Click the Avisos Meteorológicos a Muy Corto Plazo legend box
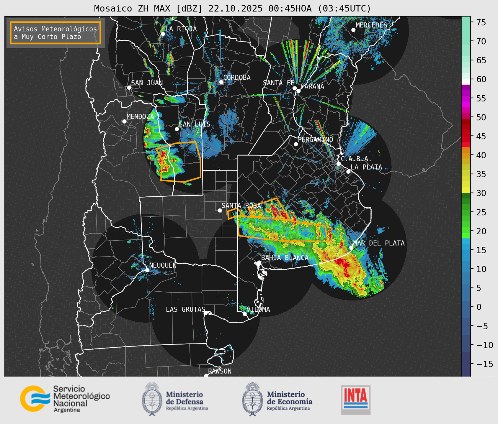 55,33
